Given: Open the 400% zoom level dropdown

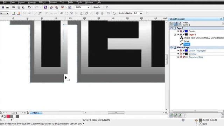Looking at the screenshot, I should (x=88, y=7).
